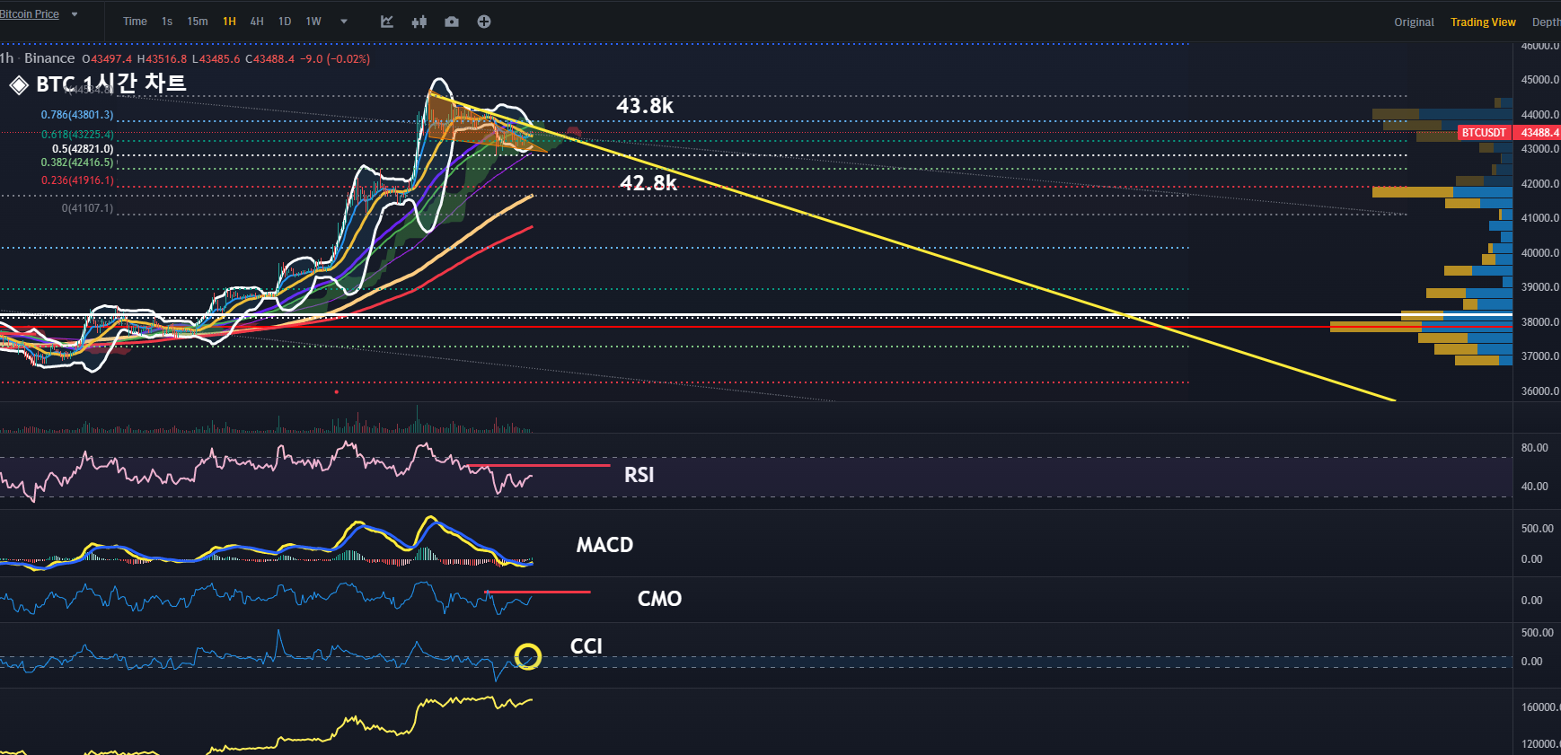Click the diamond icon beside BTC title
This screenshot has width=1561, height=755.
[19, 85]
